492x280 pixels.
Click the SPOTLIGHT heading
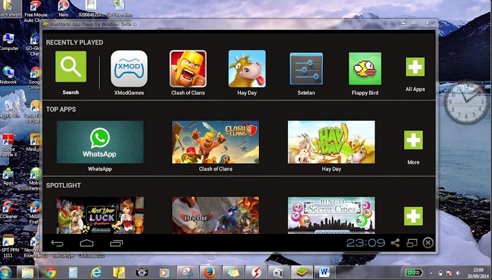coord(63,185)
